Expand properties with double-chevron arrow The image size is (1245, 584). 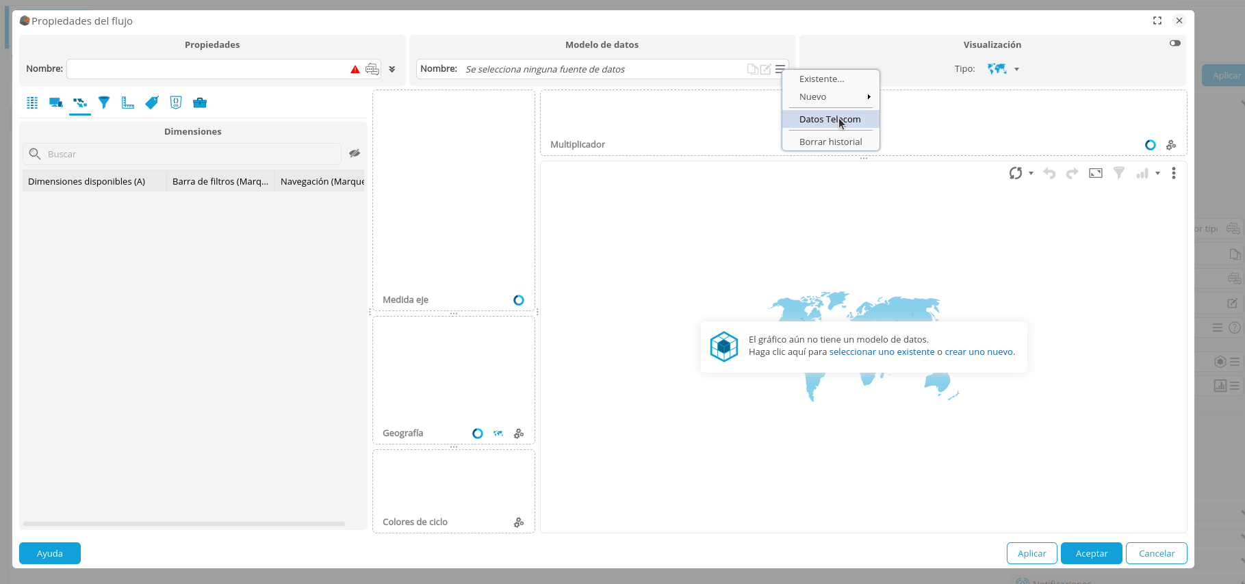[392, 69]
